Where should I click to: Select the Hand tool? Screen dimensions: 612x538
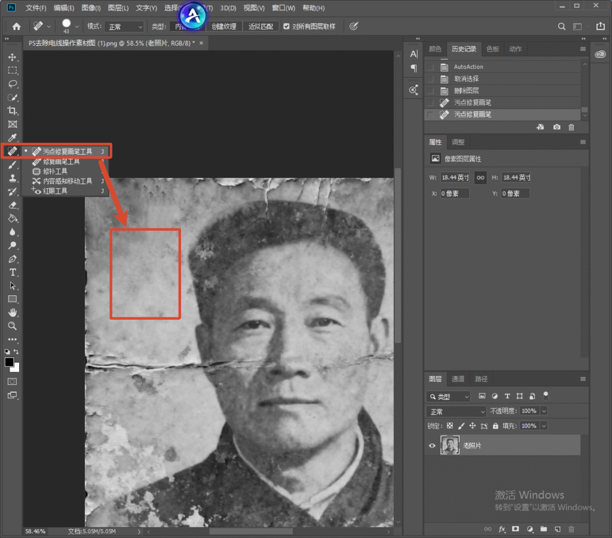(13, 312)
